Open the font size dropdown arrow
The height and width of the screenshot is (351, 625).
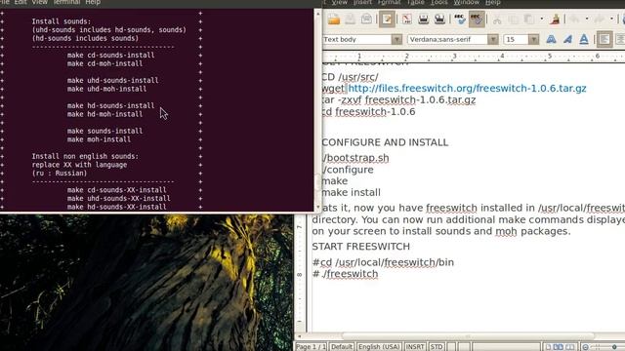[x=534, y=39]
